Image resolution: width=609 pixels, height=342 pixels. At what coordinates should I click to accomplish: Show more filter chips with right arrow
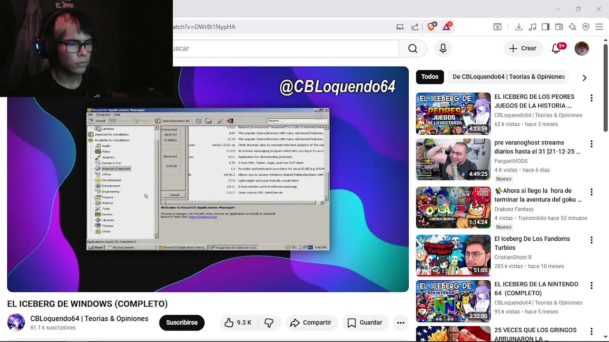pyautogui.click(x=584, y=77)
